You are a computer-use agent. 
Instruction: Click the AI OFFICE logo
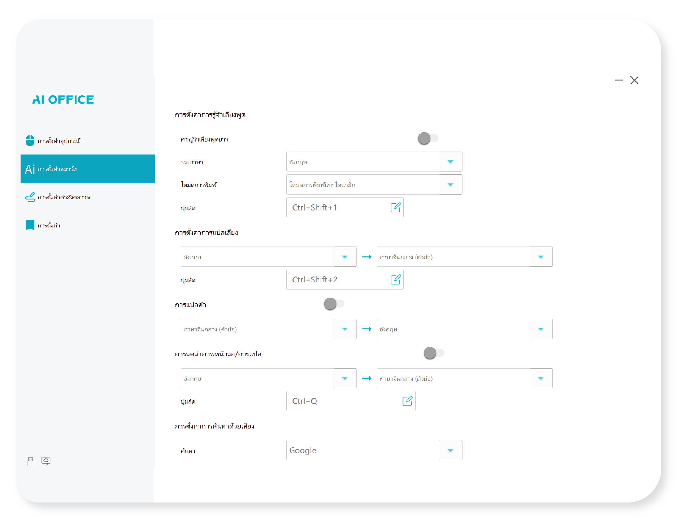point(63,100)
